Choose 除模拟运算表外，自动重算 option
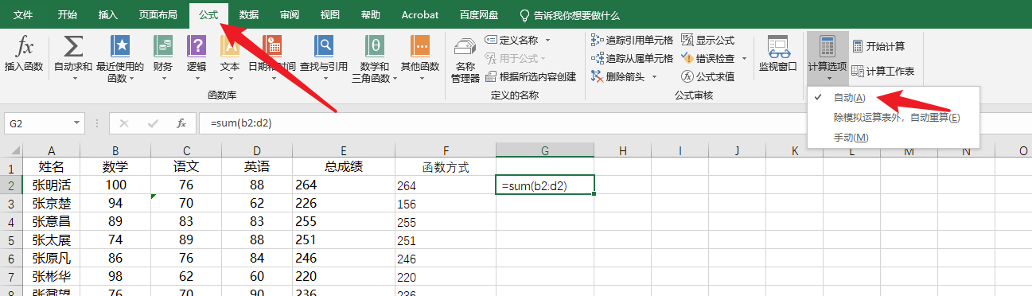 [x=897, y=118]
